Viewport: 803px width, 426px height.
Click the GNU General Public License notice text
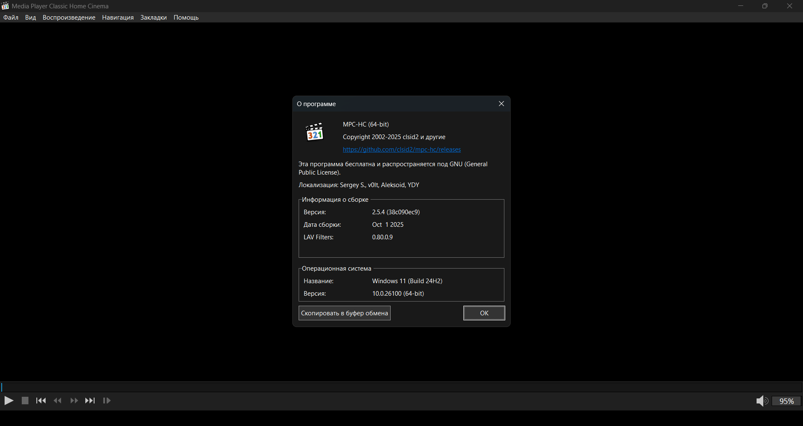(x=393, y=168)
